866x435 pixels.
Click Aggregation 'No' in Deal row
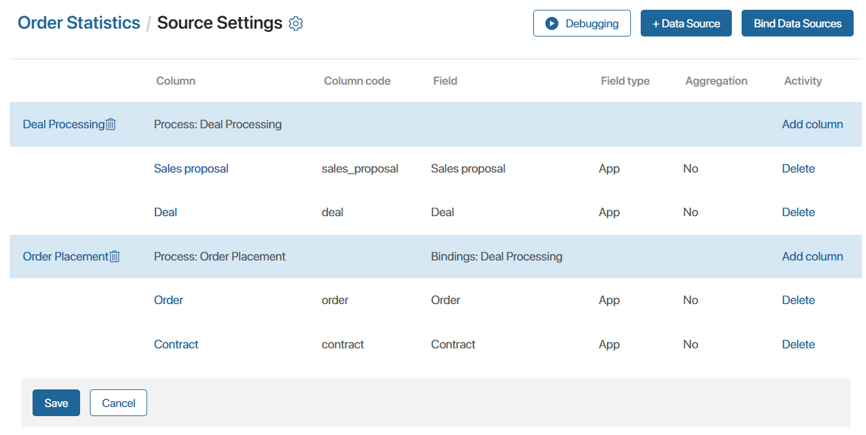[691, 212]
